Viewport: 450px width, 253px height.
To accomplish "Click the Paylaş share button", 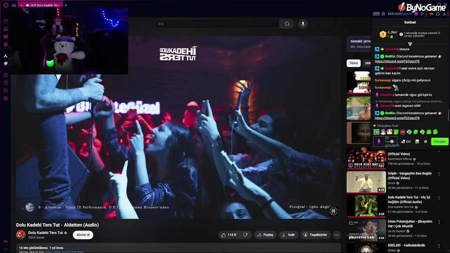I will (265, 235).
